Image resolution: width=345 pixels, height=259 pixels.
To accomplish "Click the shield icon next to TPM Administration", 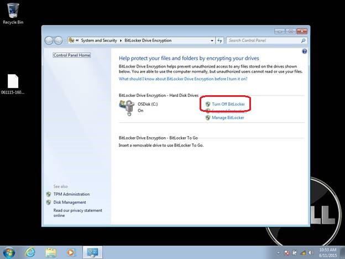I will coord(49,194).
